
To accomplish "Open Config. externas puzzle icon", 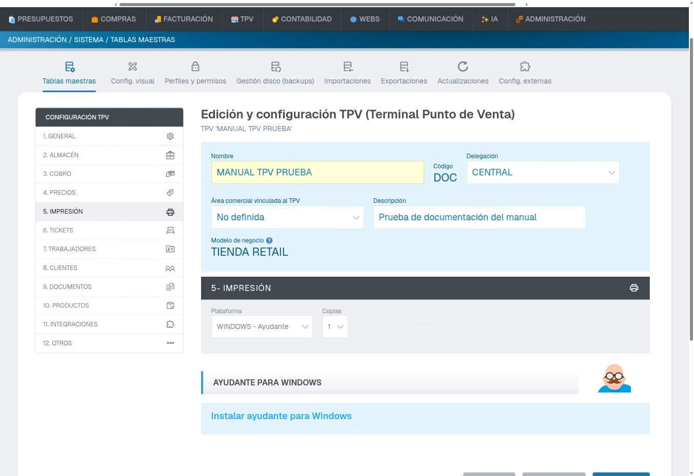I will click(x=525, y=67).
